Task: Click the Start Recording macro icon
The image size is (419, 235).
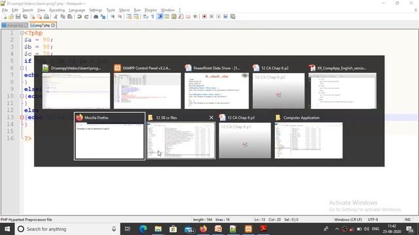Action: [204, 16]
